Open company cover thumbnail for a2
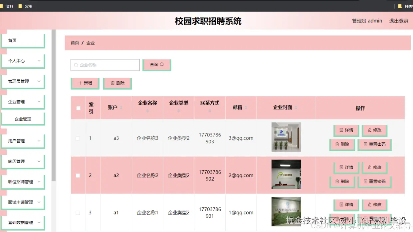This screenshot has width=413, height=232. tap(286, 174)
